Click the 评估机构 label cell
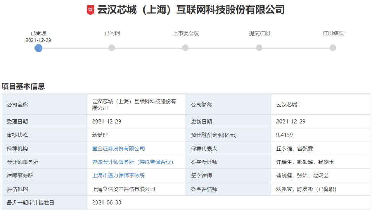 [44, 189]
